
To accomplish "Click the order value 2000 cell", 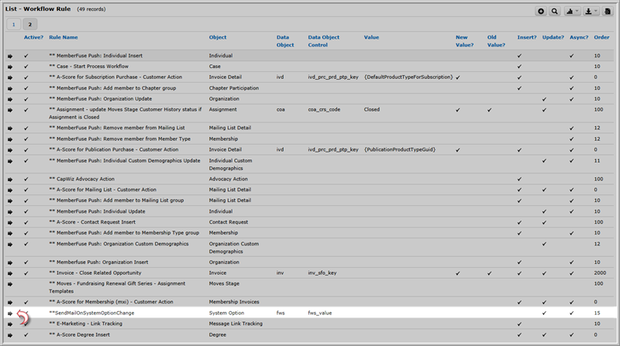I will point(599,273).
